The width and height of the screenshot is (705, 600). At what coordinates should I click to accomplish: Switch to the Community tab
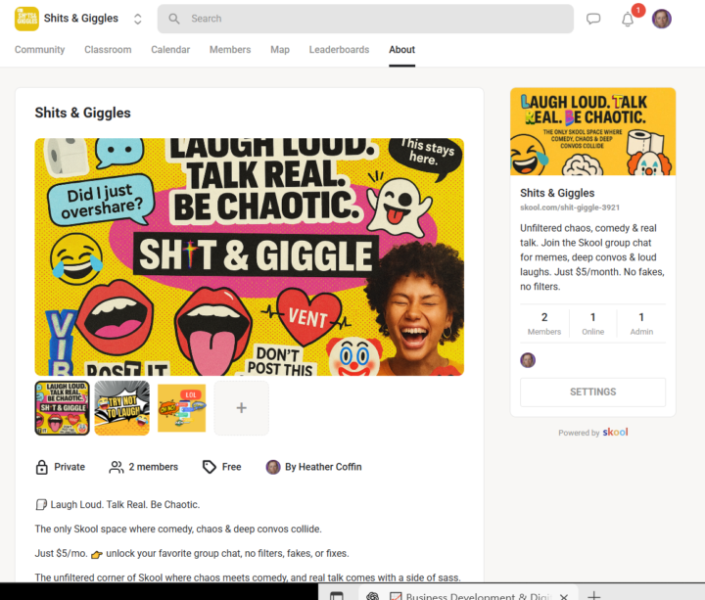[39, 50]
